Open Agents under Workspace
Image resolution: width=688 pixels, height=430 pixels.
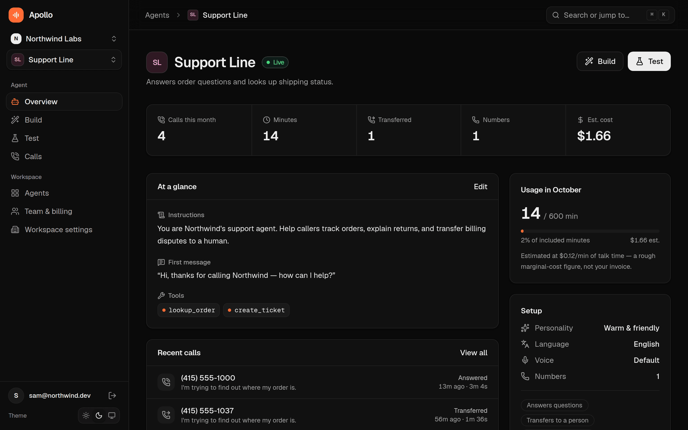[64, 193]
